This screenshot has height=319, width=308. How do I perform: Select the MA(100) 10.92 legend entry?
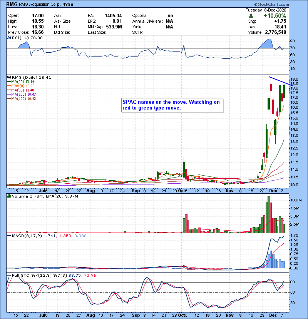[x=22, y=99]
